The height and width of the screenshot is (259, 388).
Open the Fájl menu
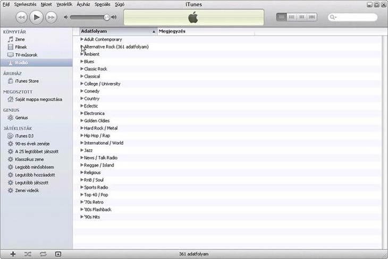point(6,4)
